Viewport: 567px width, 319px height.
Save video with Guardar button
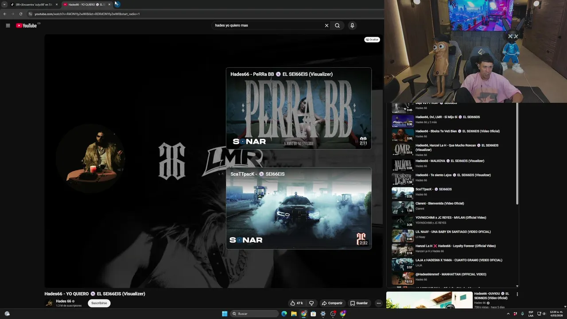[x=359, y=303]
